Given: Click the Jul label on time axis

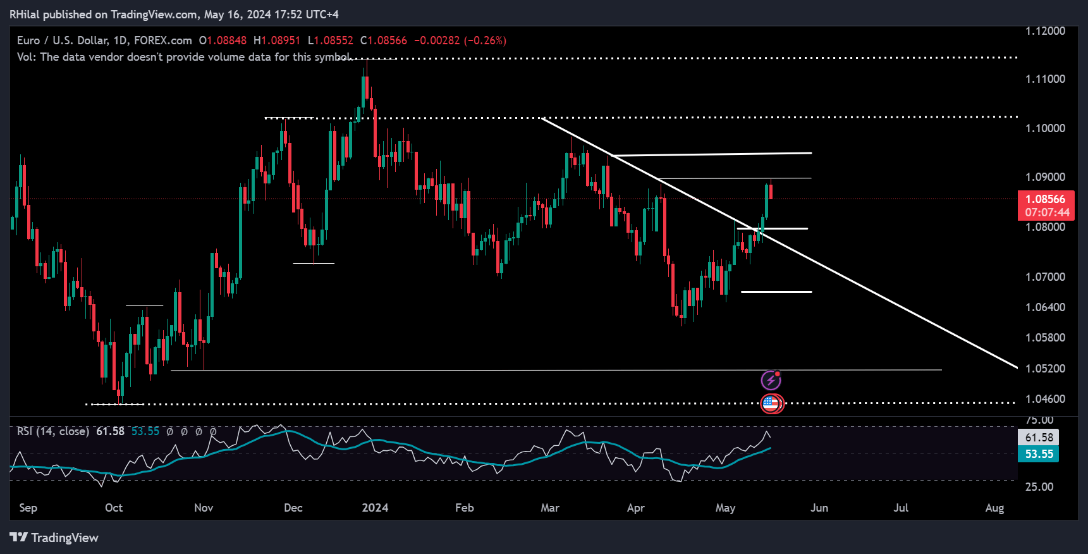Looking at the screenshot, I should pyautogui.click(x=901, y=508).
